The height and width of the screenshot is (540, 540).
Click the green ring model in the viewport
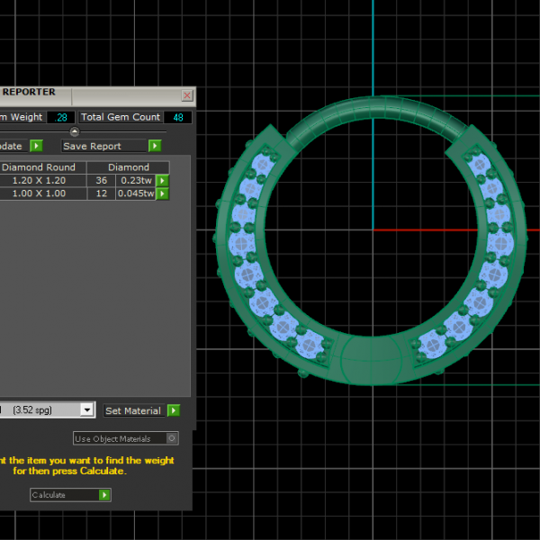[372, 106]
